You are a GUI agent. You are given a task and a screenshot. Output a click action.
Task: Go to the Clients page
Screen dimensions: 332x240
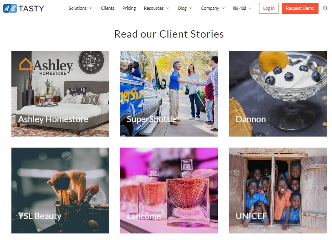pos(108,8)
